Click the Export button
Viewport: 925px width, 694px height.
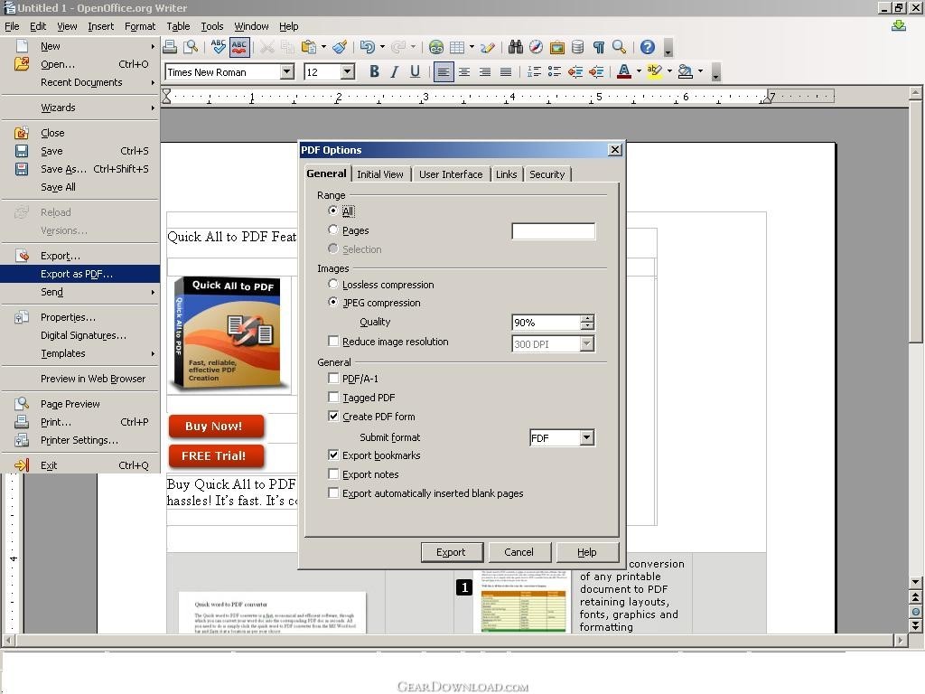[452, 552]
